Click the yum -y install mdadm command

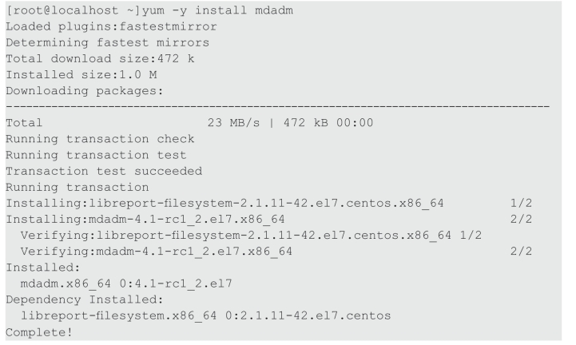pos(217,10)
